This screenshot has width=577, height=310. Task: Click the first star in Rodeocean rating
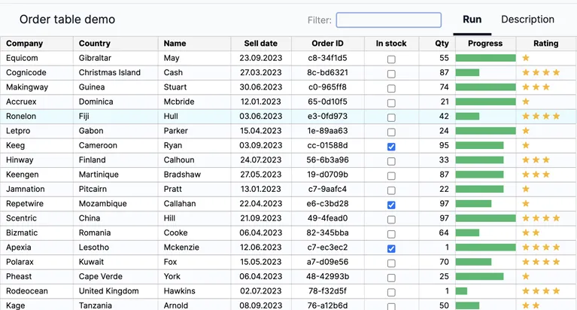526,291
